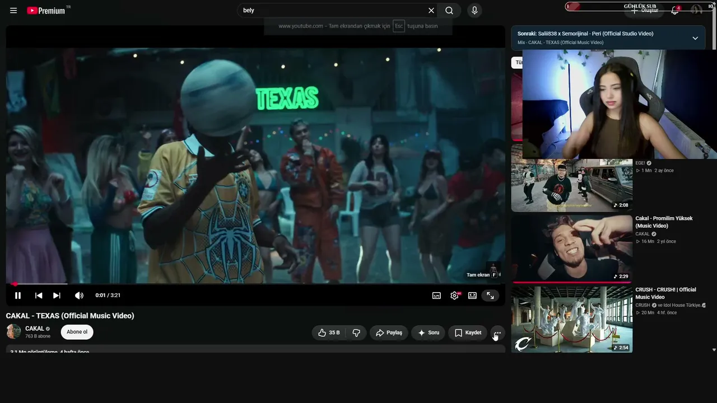717x403 pixels.
Task: Switch to theater mode
Action: coord(472,296)
